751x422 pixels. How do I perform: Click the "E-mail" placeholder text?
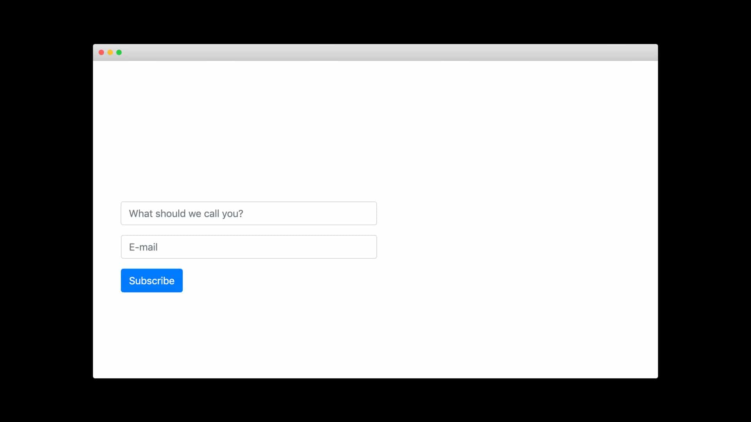pos(143,247)
